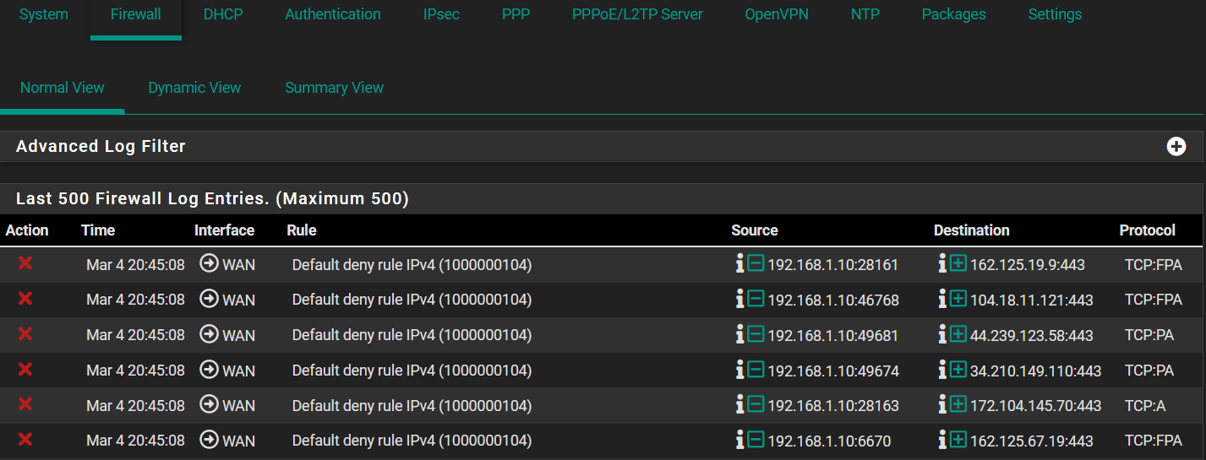Click minus block icon for source 192.168.1.10:49681

756,334
